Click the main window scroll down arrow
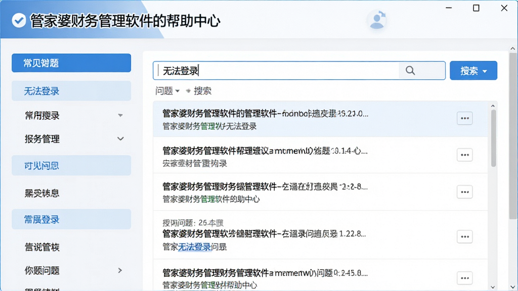Image resolution: width=518 pixels, height=291 pixels. (x=513, y=287)
